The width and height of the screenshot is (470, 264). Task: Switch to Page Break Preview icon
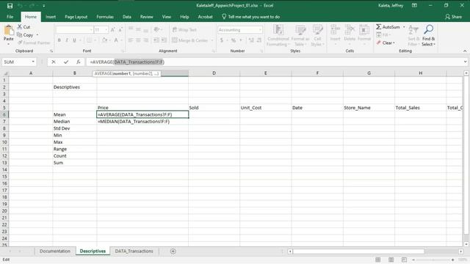point(404,260)
